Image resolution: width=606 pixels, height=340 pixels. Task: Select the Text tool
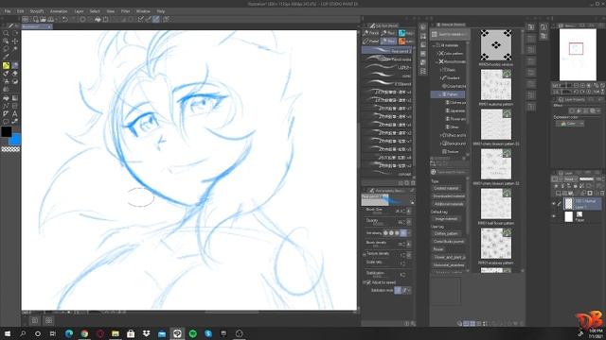(15, 114)
